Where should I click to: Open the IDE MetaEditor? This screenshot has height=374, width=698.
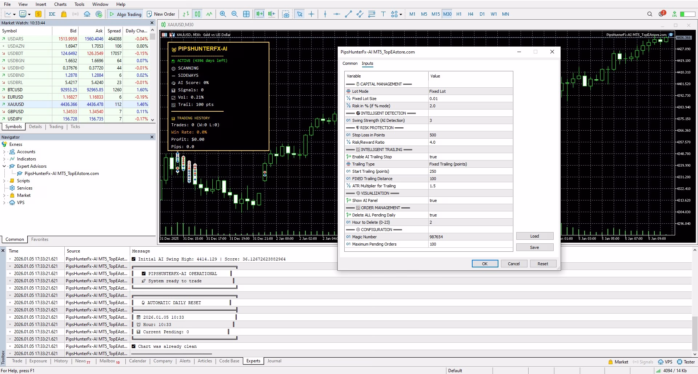52,14
